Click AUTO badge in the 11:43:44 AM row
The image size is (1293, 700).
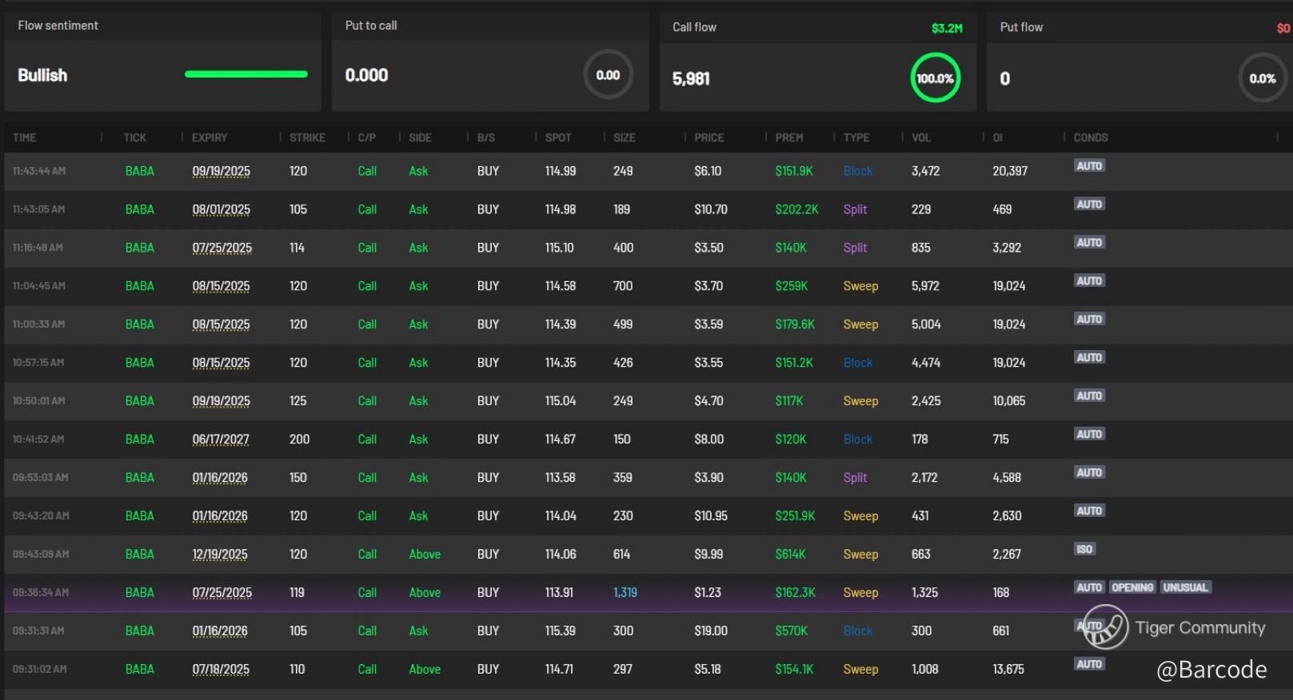[1089, 165]
